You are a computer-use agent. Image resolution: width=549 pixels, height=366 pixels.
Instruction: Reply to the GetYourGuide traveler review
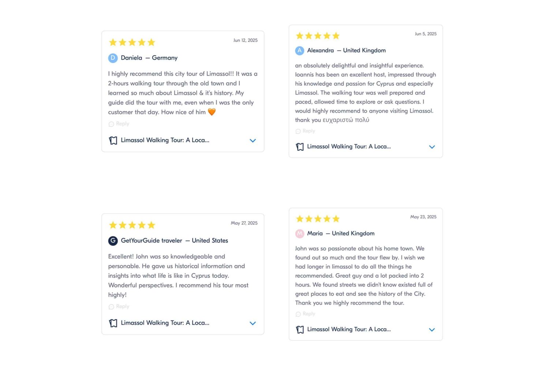click(x=119, y=307)
